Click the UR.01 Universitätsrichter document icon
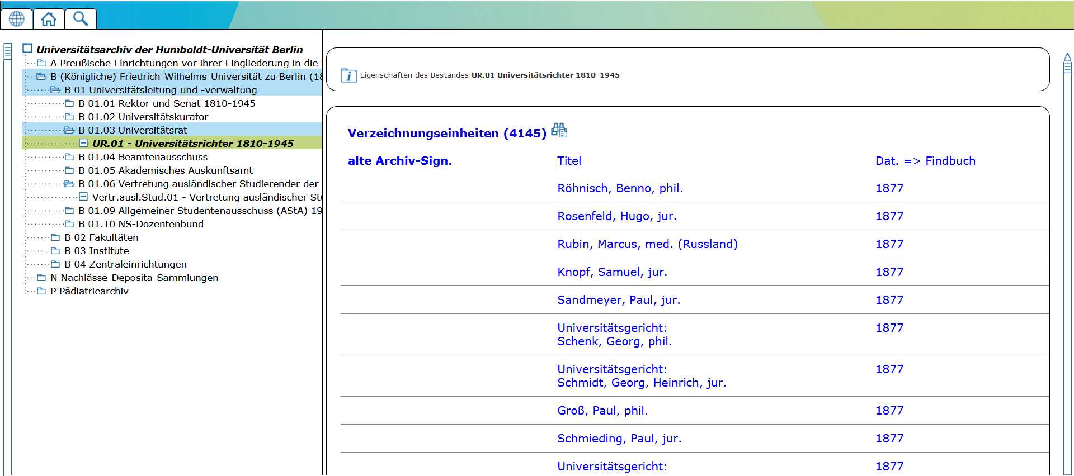This screenshot has width=1074, height=476. (83, 143)
